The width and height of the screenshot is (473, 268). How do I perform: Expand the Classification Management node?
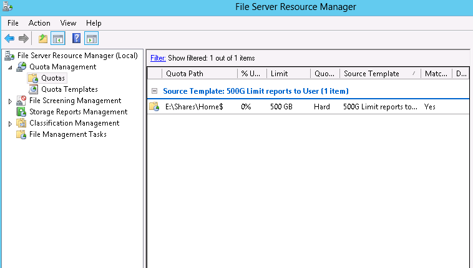click(10, 124)
